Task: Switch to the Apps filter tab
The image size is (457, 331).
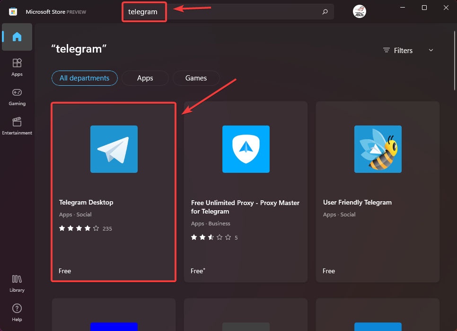Action: [145, 78]
